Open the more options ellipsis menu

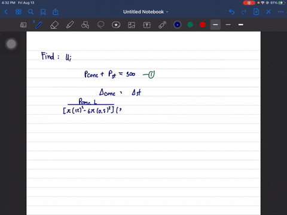coord(281,12)
